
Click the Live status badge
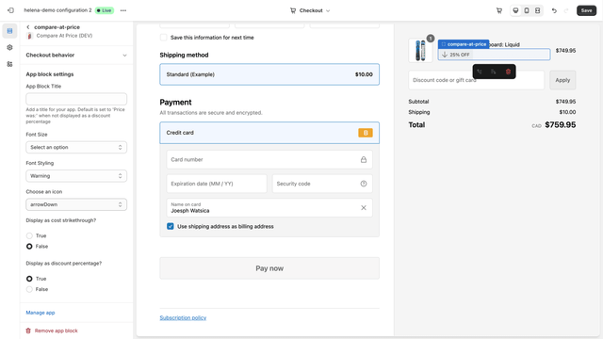(105, 10)
